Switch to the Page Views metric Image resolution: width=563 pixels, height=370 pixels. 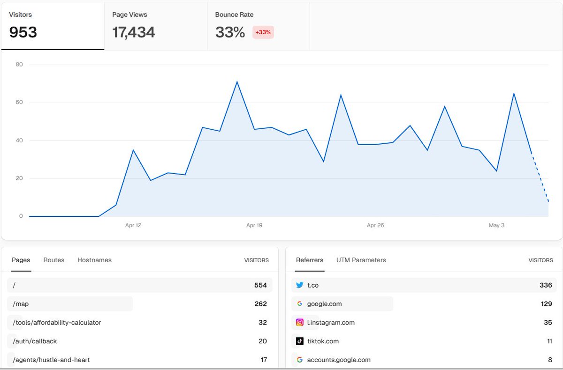pos(156,26)
